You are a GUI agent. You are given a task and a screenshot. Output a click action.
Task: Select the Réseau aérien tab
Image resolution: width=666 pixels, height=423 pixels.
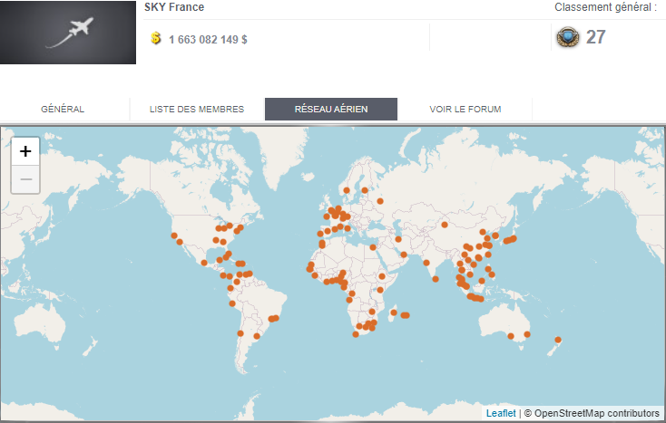tap(331, 109)
